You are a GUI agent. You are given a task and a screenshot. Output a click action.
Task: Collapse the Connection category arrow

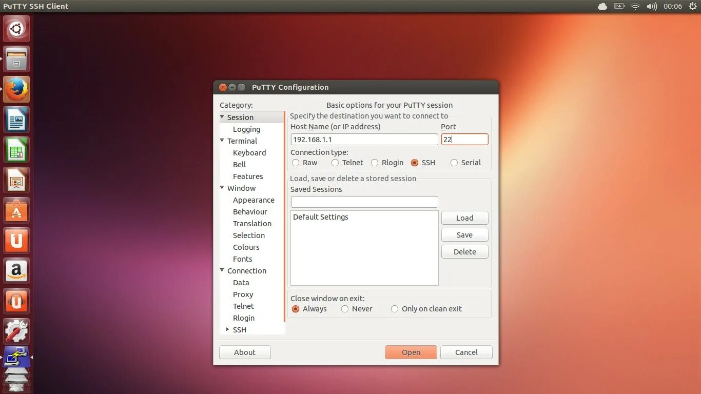tap(222, 270)
